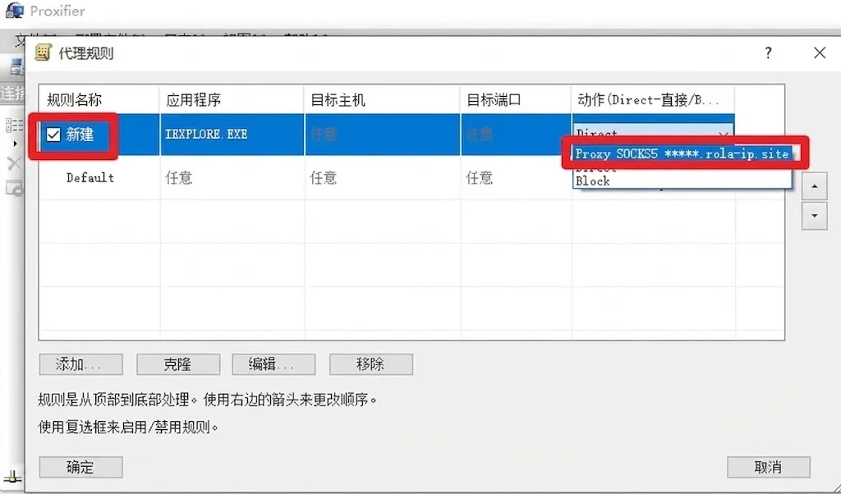Move rule up with arrow button

[814, 186]
